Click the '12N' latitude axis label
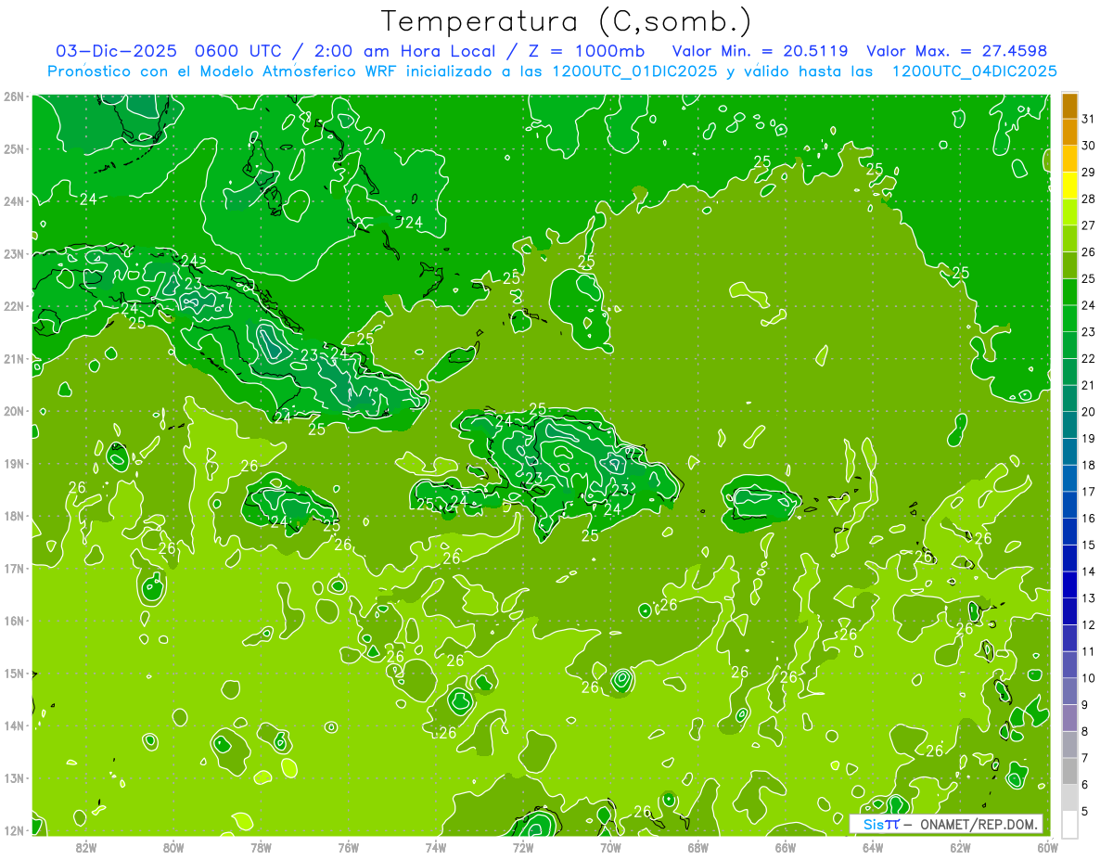This screenshot has width=1113, height=860. coord(14,830)
